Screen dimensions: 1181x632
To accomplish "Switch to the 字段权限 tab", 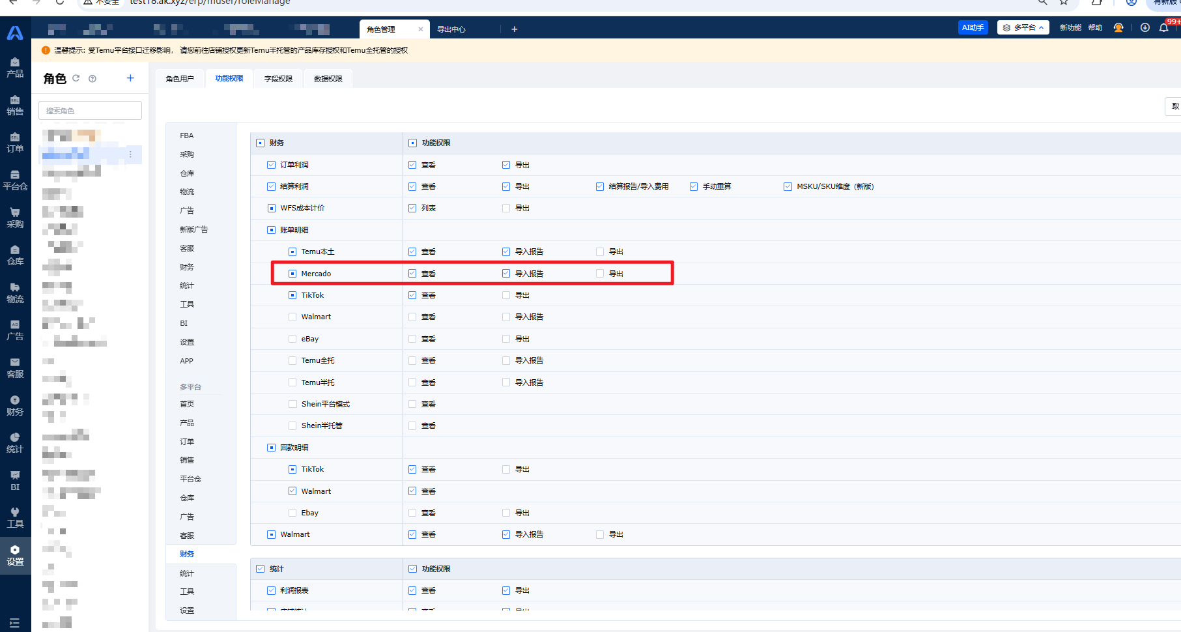I will 278,79.
